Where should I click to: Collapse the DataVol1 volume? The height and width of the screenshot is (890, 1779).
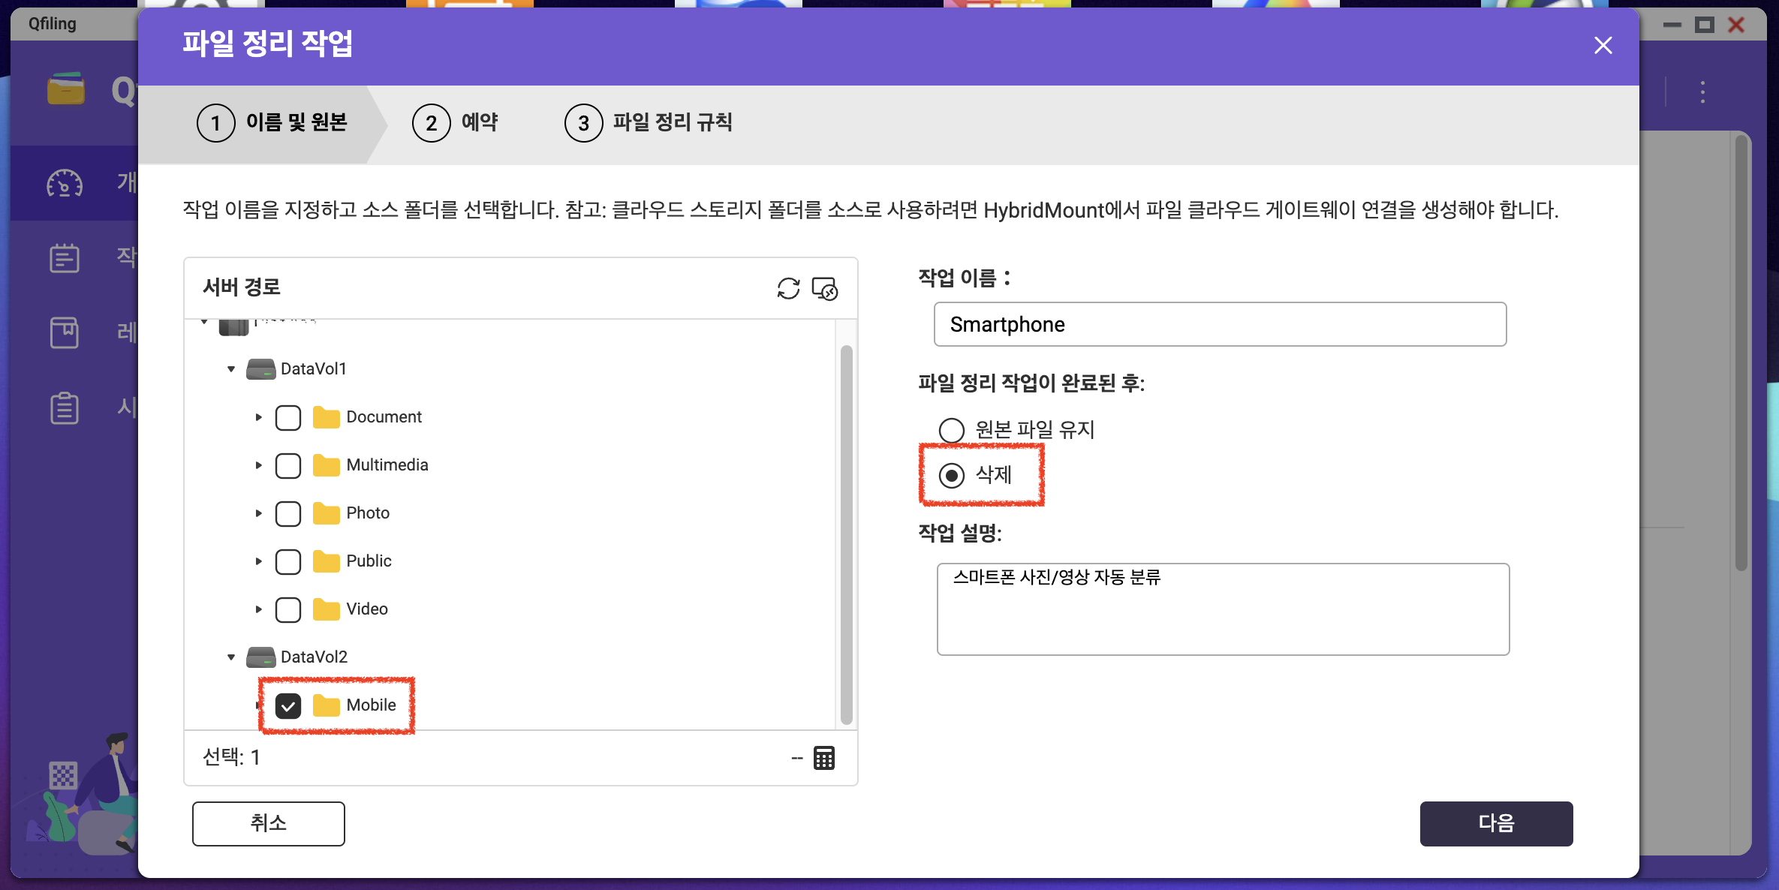pos(231,369)
